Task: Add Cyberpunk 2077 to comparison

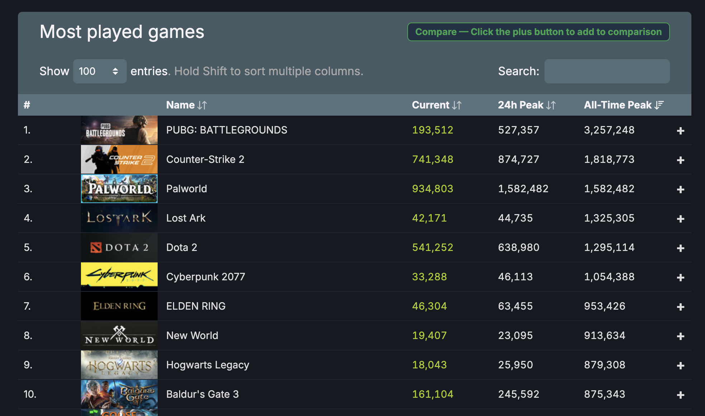Action: (681, 277)
